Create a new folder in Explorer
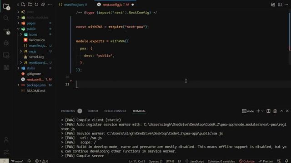Image resolution: width=291 pixels, height=163 pixels. (x=30, y=5)
